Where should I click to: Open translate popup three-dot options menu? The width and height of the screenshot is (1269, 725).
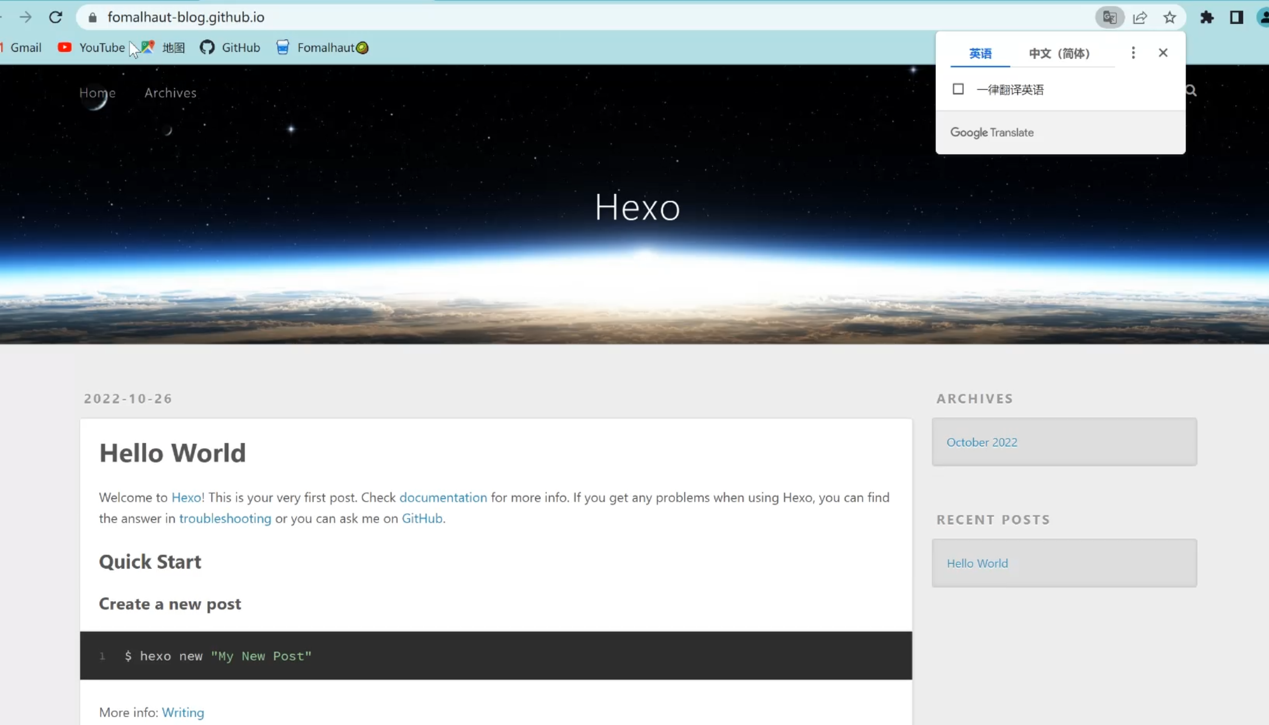point(1133,53)
